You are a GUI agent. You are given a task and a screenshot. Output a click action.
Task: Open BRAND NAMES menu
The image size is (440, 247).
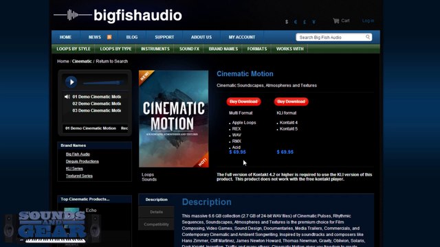click(223, 49)
